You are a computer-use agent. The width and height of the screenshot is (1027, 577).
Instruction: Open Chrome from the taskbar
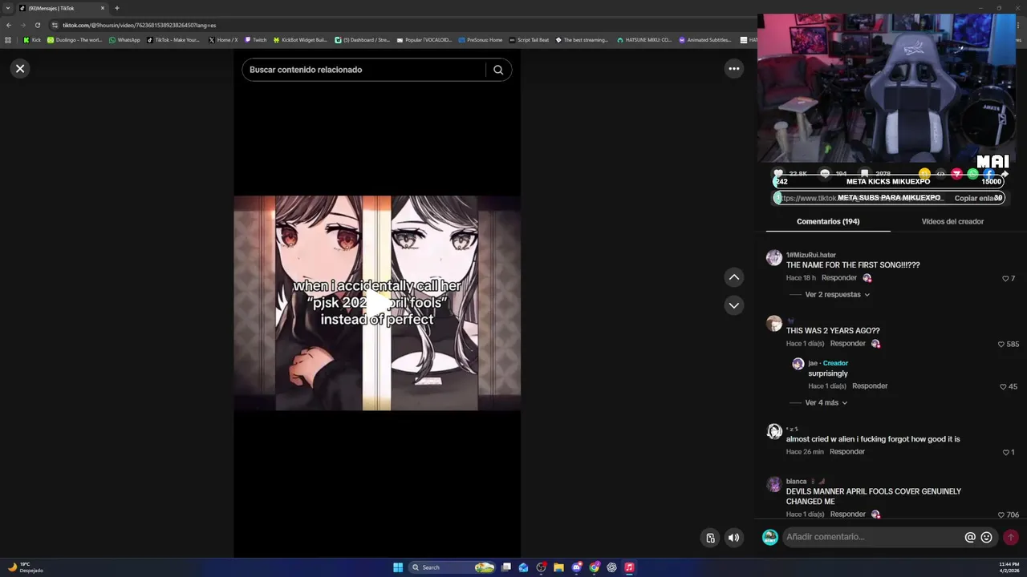594,567
